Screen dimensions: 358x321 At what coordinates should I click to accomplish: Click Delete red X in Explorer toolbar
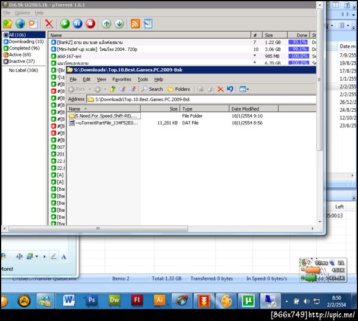pyautogui.click(x=220, y=89)
